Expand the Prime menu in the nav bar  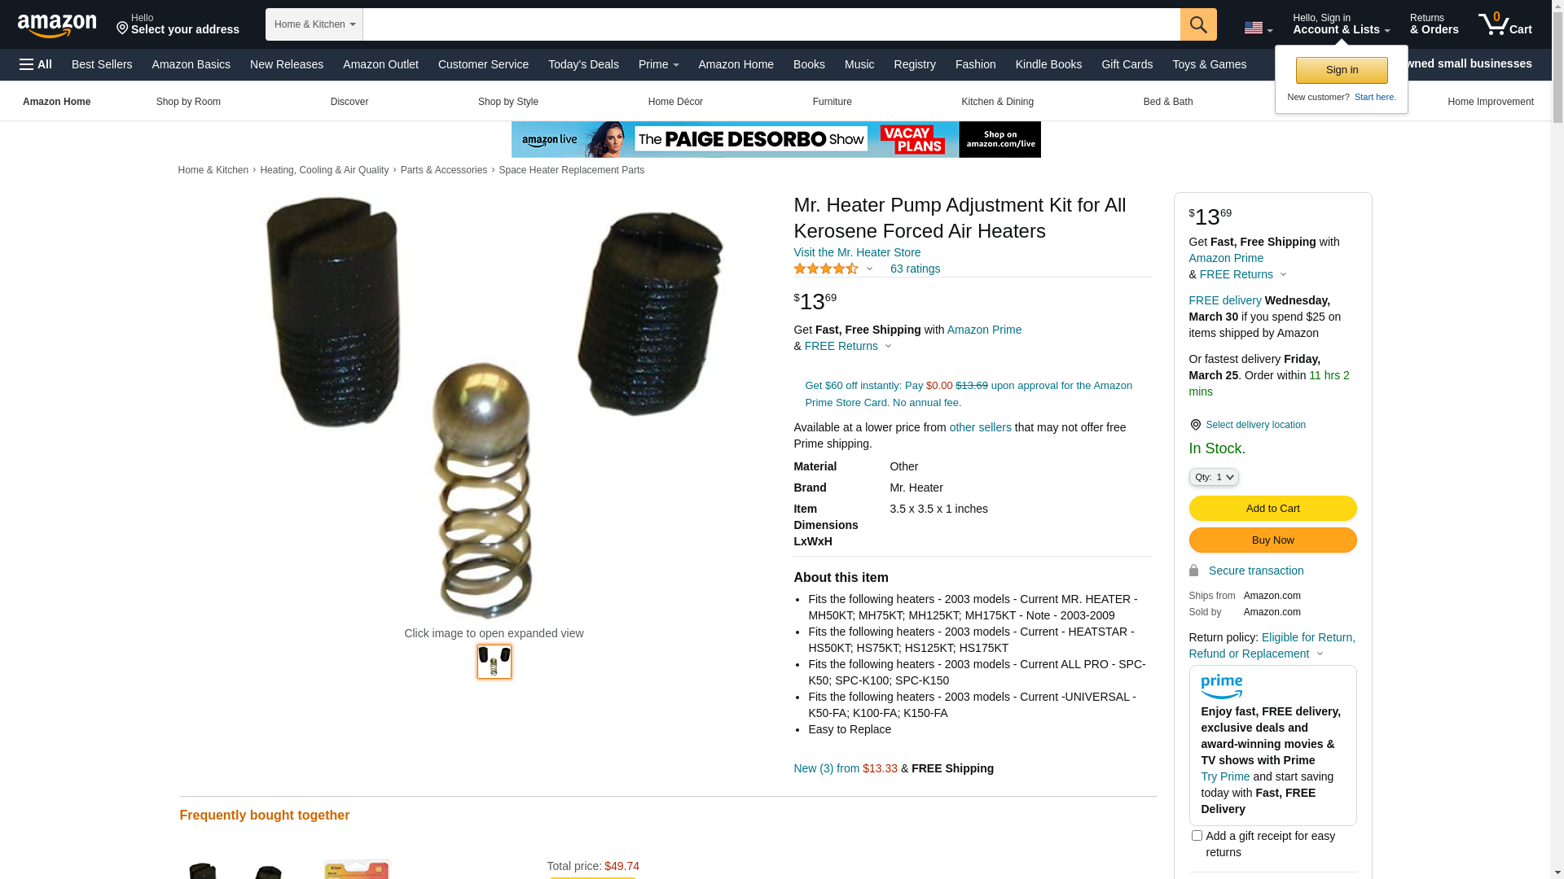tap(658, 64)
